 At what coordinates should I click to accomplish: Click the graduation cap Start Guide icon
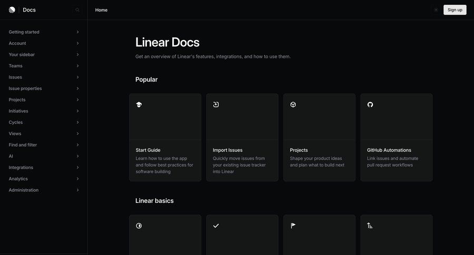(x=139, y=105)
